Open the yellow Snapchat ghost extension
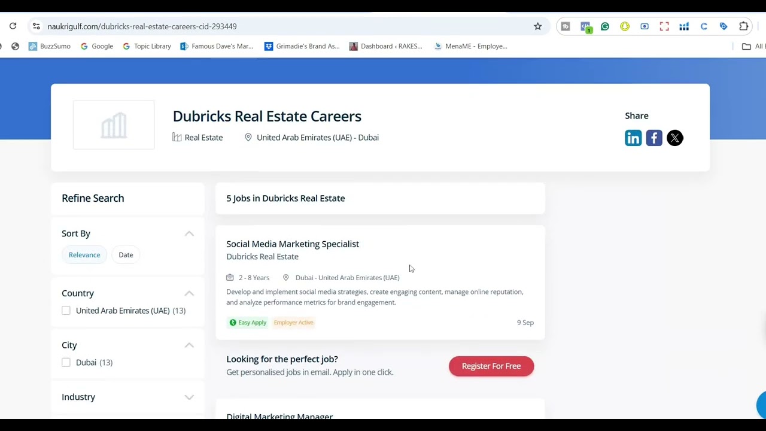Image resolution: width=766 pixels, height=431 pixels. pos(625,26)
